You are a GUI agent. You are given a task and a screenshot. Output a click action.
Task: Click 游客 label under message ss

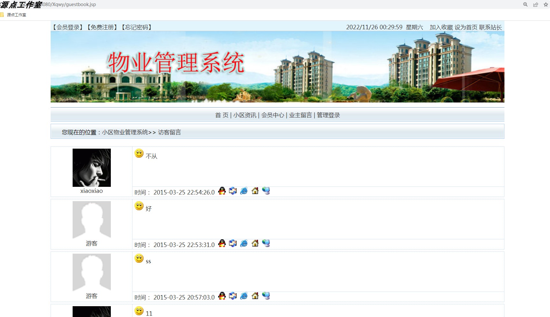tap(92, 296)
